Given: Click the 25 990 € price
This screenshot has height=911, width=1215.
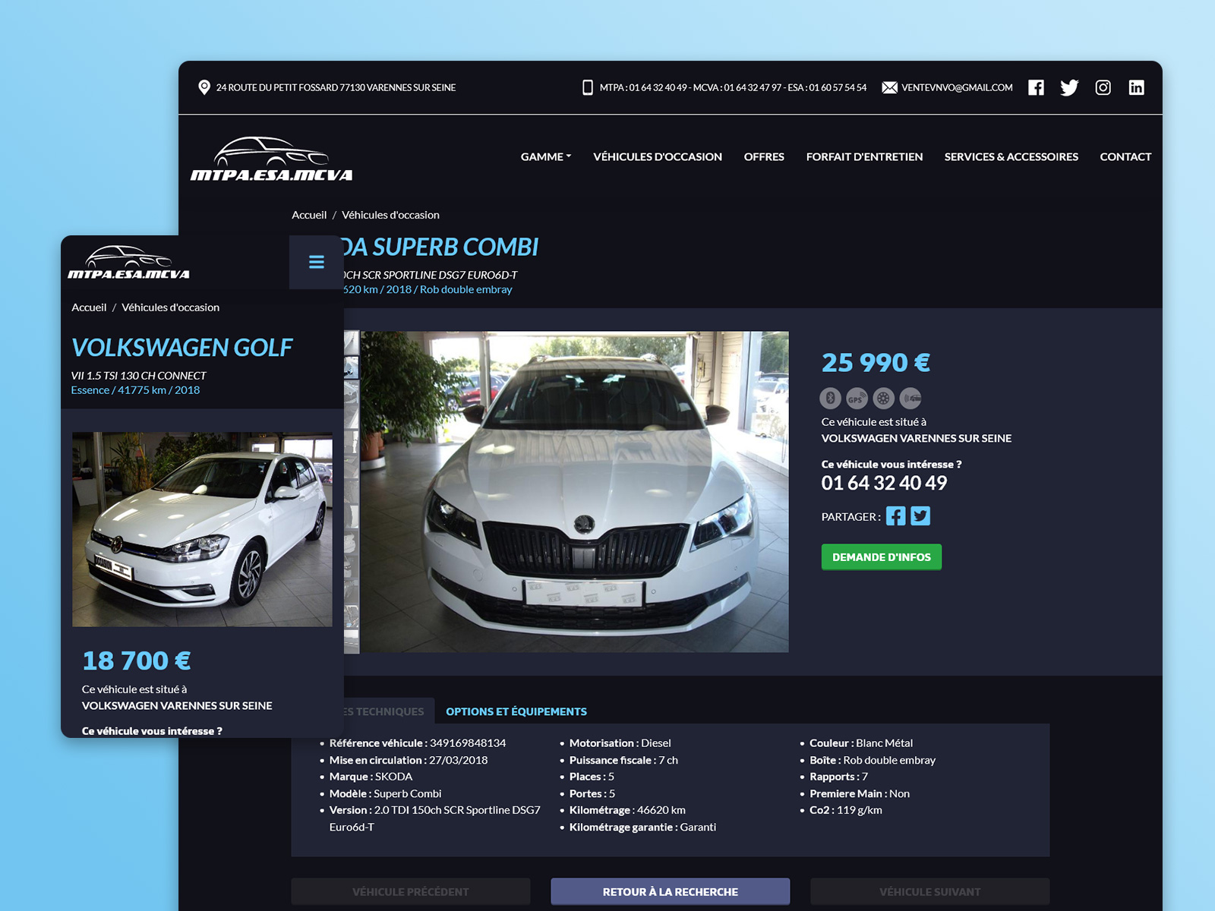Looking at the screenshot, I should coord(876,362).
